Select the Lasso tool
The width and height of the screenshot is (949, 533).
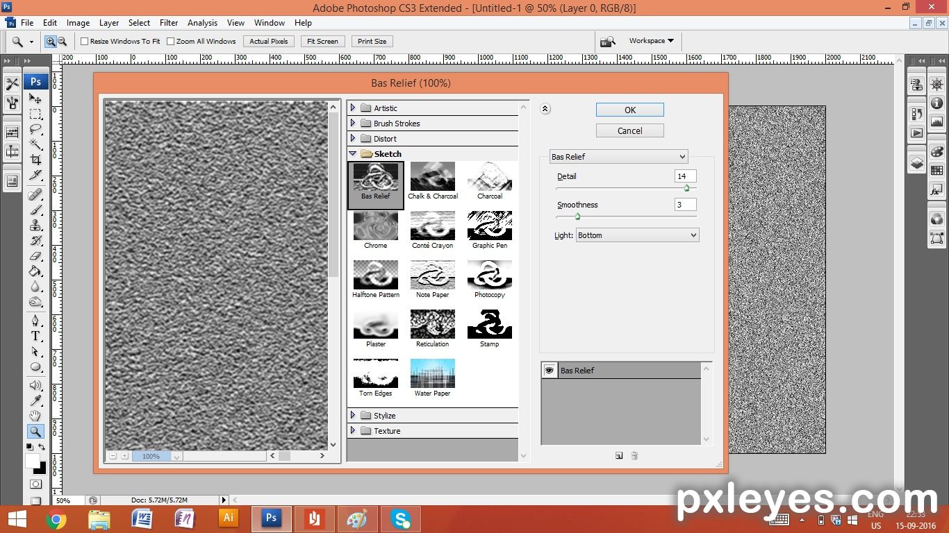pos(35,130)
